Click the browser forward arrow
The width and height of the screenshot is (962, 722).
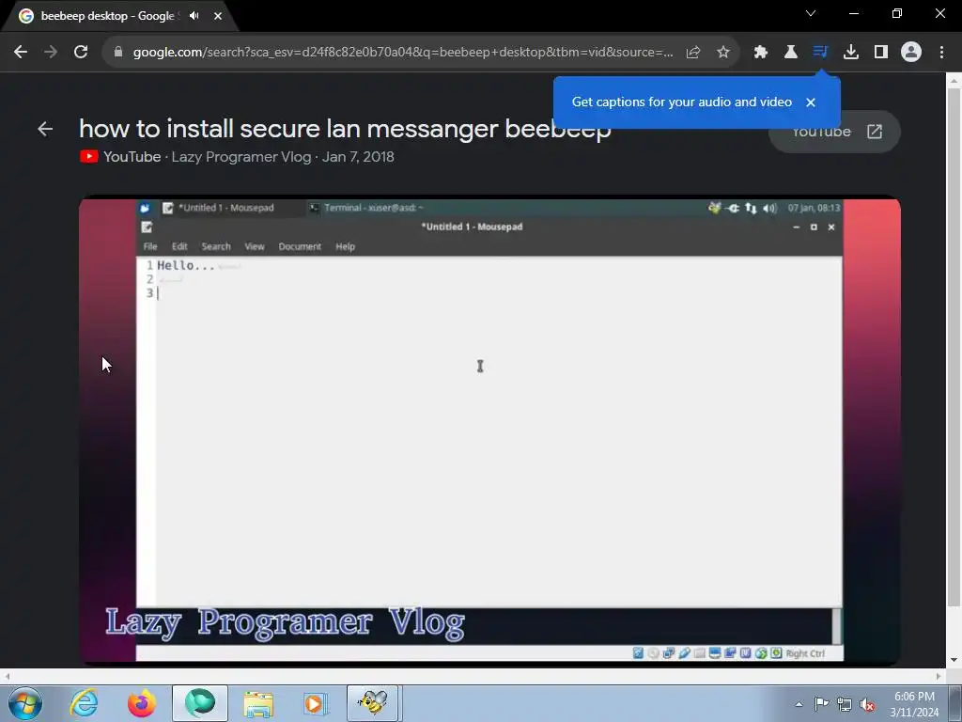pos(51,53)
